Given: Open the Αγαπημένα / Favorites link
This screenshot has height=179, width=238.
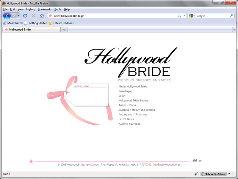Looking at the screenshot, I should (133, 115).
